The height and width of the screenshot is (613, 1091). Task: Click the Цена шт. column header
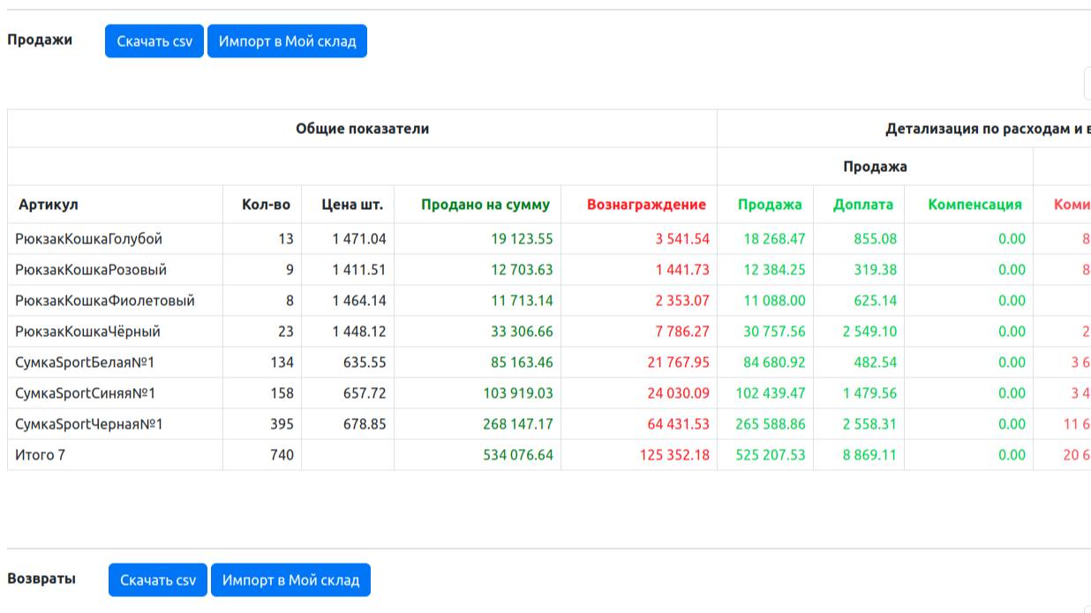click(352, 205)
